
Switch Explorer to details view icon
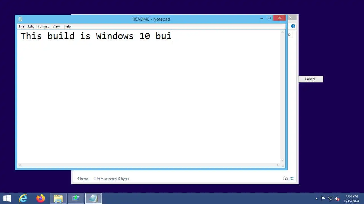286,178
